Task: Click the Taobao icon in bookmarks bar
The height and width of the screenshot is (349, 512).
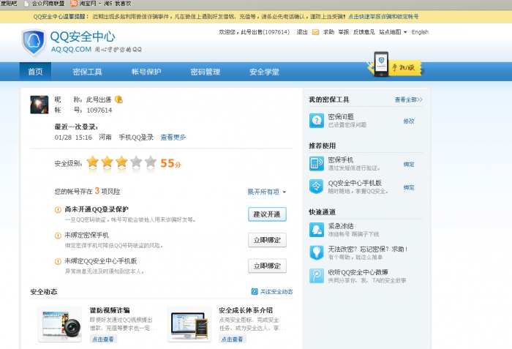Action: (74, 3)
